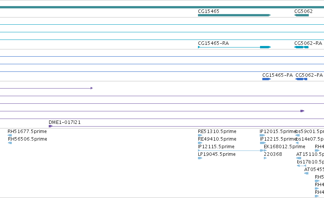Select the CG15465-PA coding region glyph
Image resolution: width=324 pixels, height=198 pixels.
[267, 79]
